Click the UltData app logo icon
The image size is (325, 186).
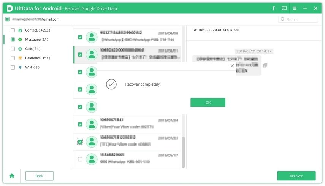click(x=10, y=8)
